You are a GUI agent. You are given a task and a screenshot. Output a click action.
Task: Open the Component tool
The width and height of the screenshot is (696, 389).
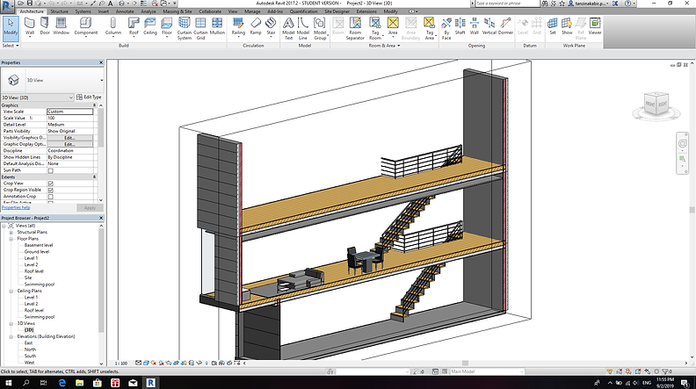tap(85, 26)
